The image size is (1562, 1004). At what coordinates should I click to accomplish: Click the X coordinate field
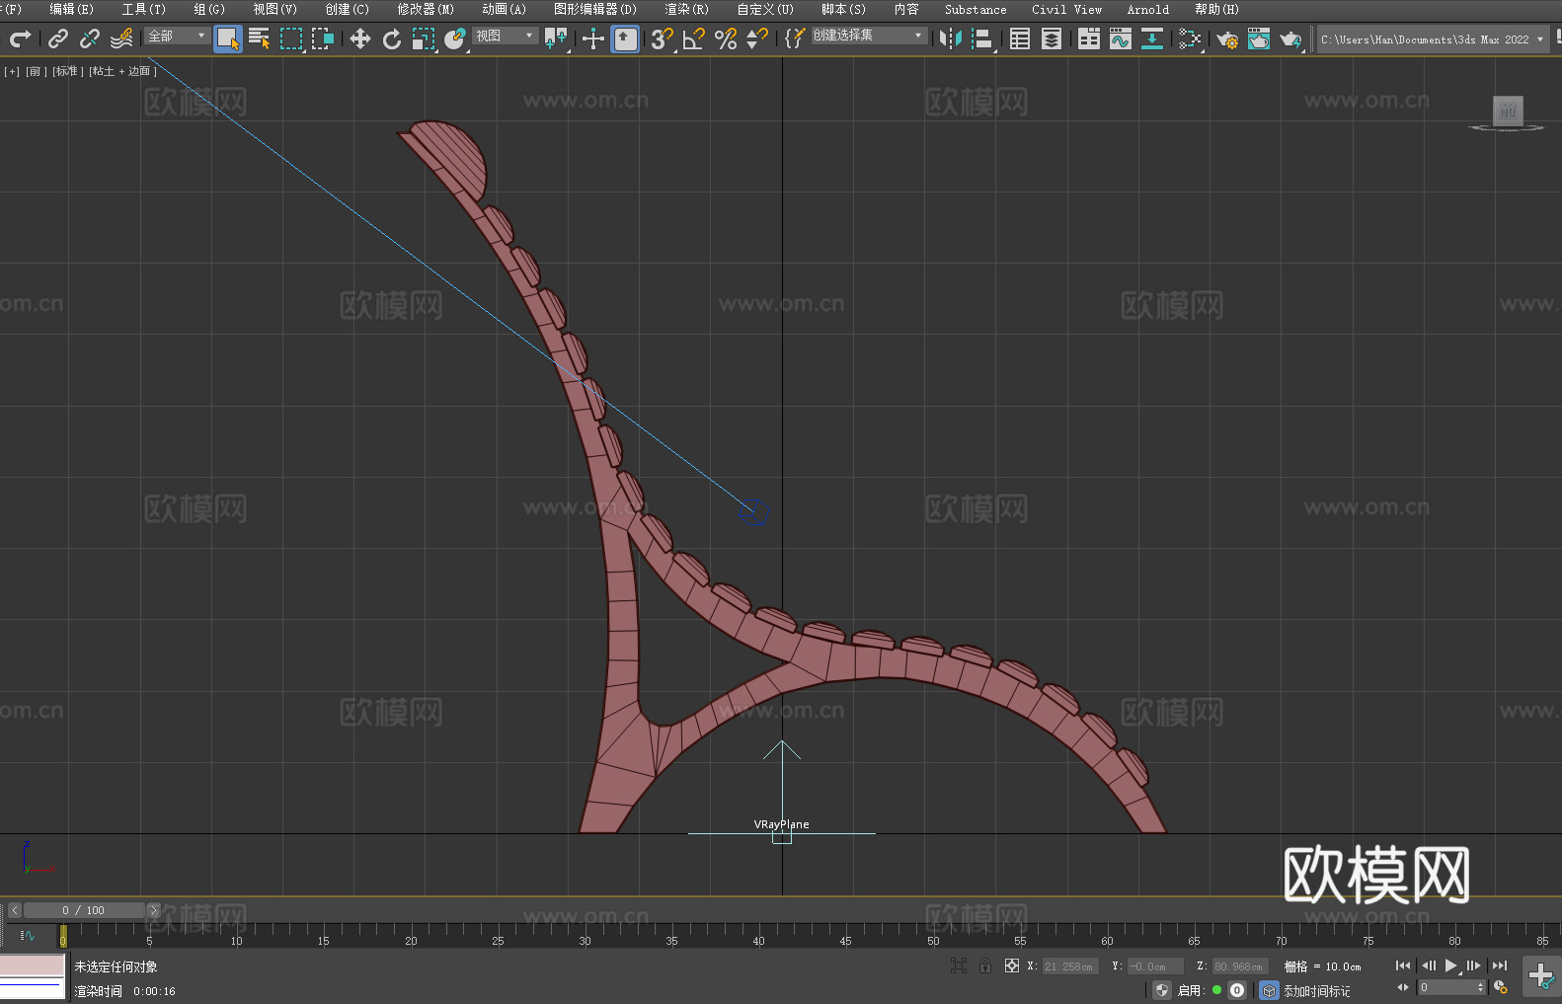(x=1069, y=966)
